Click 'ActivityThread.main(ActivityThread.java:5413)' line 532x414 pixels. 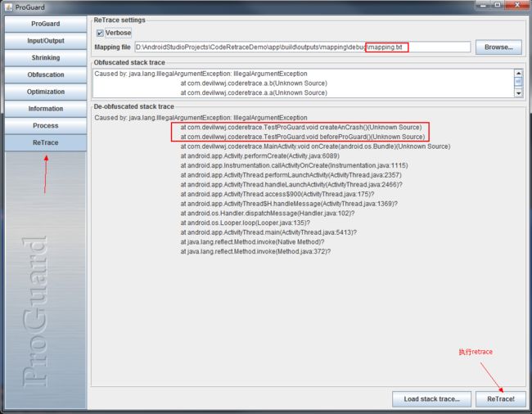268,232
